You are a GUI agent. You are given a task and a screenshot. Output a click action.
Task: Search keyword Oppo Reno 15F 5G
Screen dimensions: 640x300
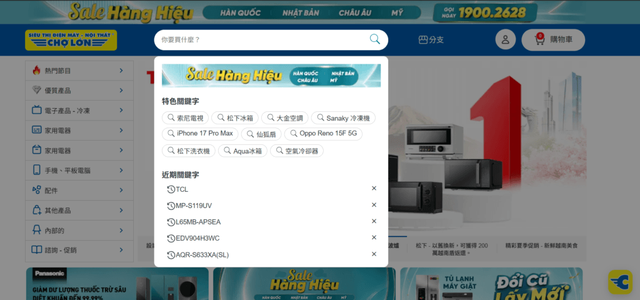(x=323, y=134)
